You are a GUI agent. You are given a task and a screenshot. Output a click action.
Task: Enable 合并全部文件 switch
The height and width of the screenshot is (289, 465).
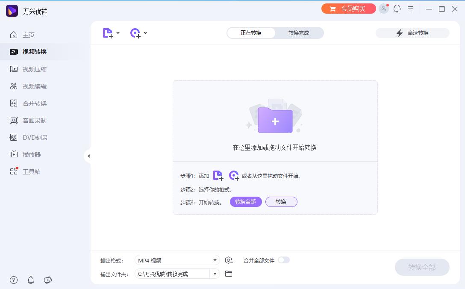284,260
